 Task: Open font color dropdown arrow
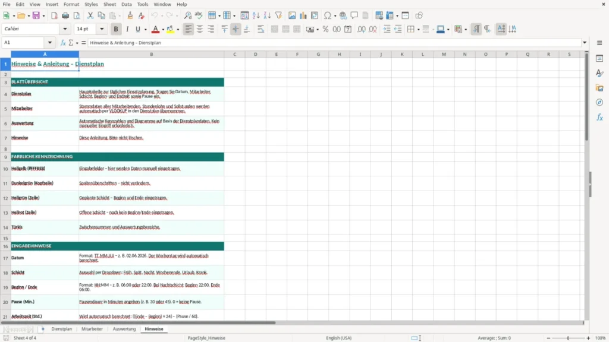click(x=163, y=30)
